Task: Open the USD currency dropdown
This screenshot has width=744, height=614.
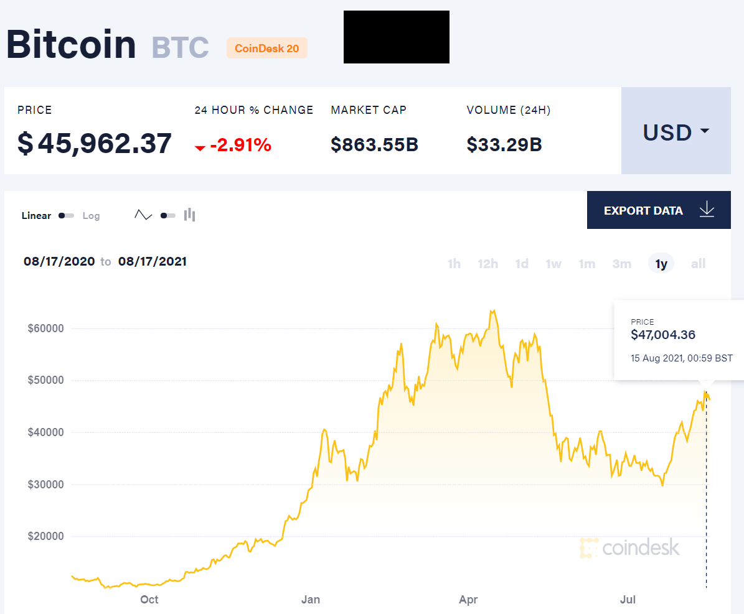Action: (x=676, y=131)
